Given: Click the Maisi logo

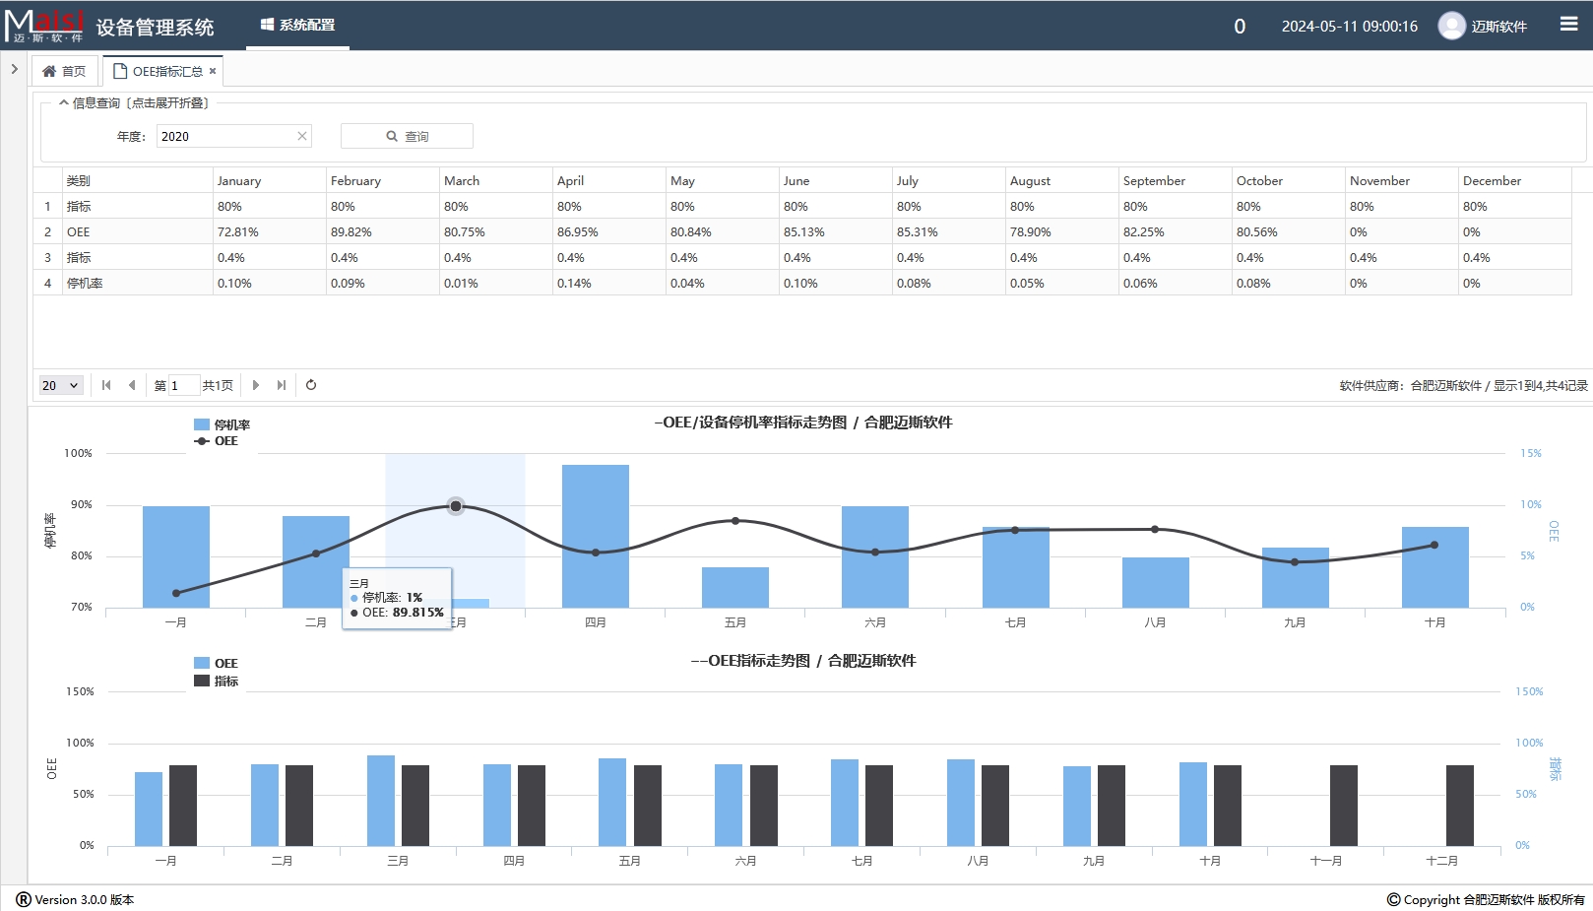Looking at the screenshot, I should click(x=44, y=26).
